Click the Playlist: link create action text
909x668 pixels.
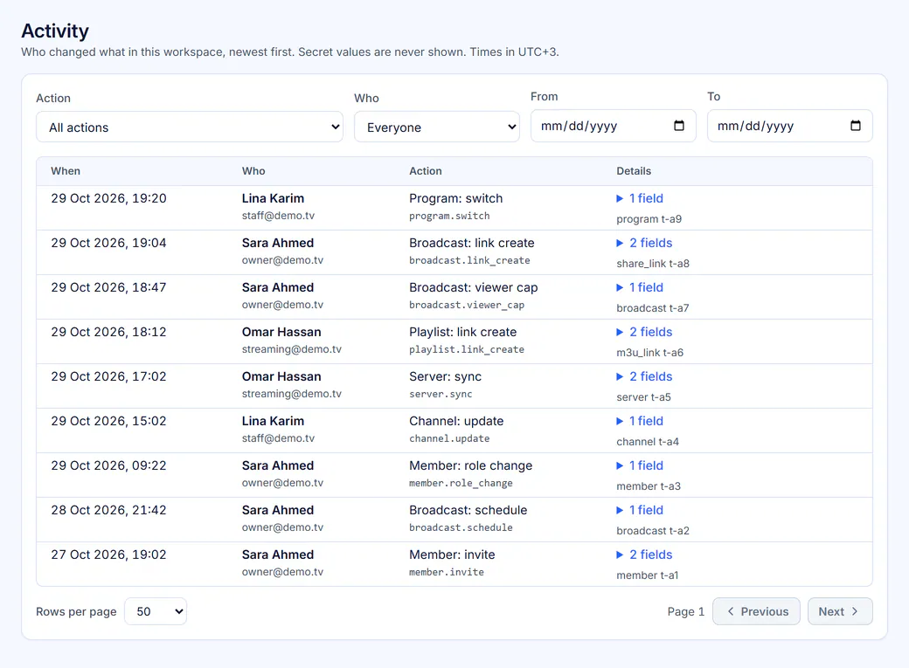[462, 332]
